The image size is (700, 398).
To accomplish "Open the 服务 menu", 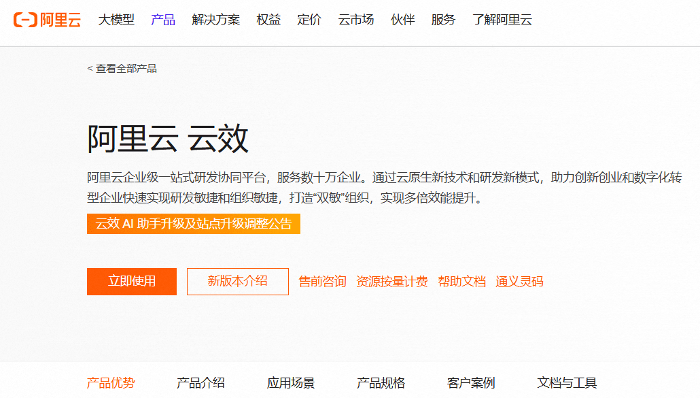I will coord(443,20).
